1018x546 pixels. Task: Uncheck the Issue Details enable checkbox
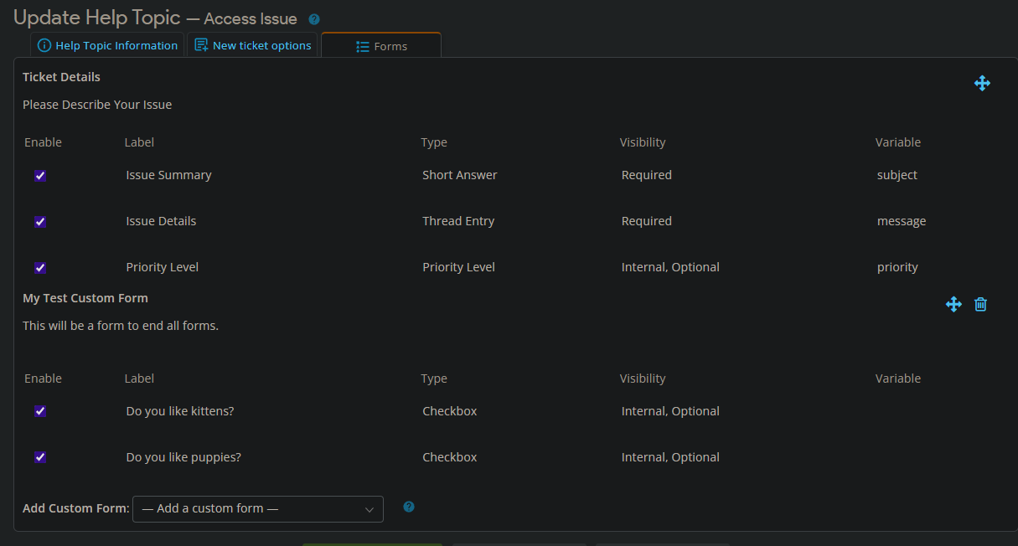point(40,222)
